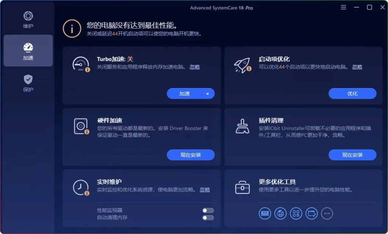Open the hamburger main menu
The height and width of the screenshot is (234, 388).
pos(343,8)
